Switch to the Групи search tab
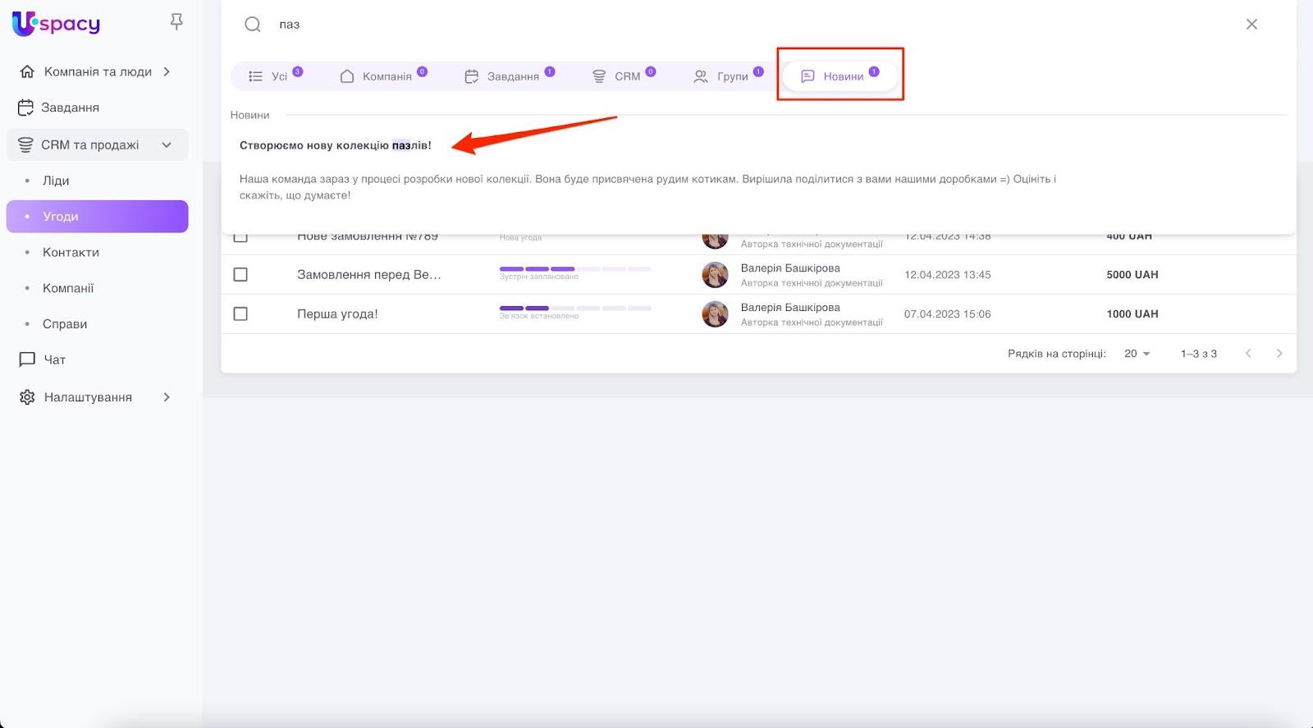The height and width of the screenshot is (728, 1313). pos(729,76)
